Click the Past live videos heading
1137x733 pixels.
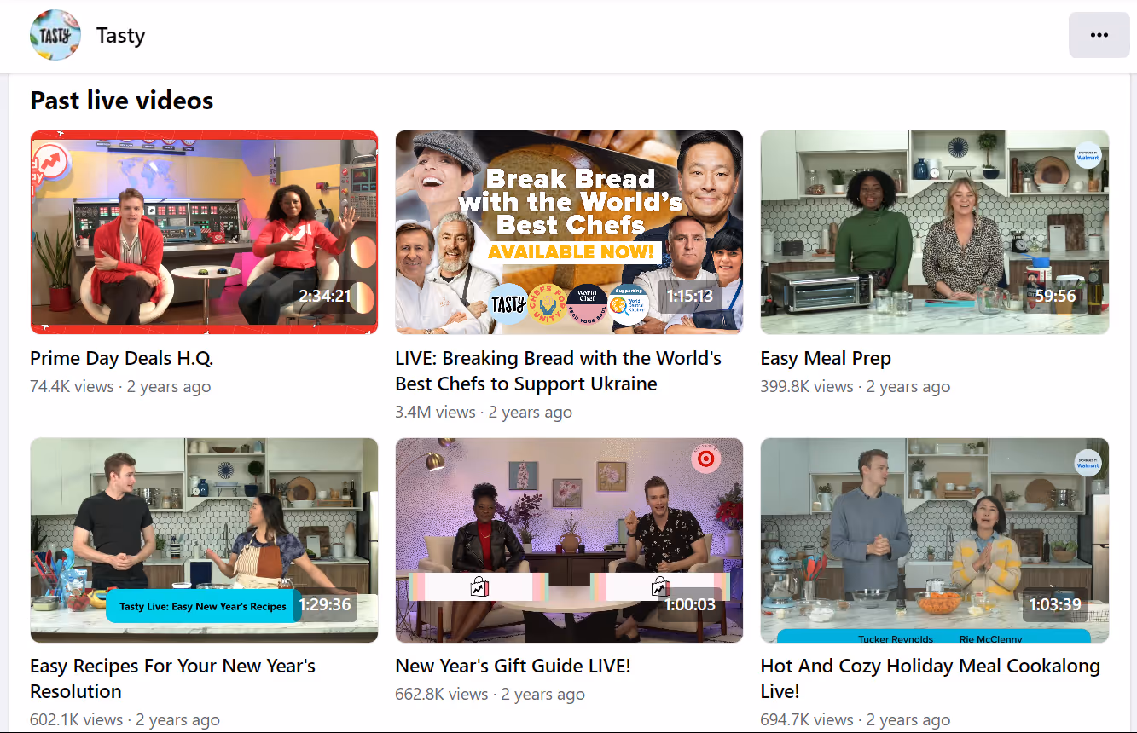[x=122, y=101]
